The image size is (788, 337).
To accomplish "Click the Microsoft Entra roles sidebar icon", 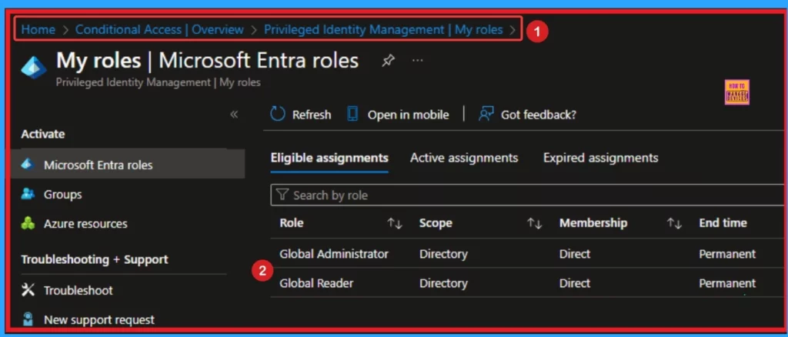I will tap(28, 164).
